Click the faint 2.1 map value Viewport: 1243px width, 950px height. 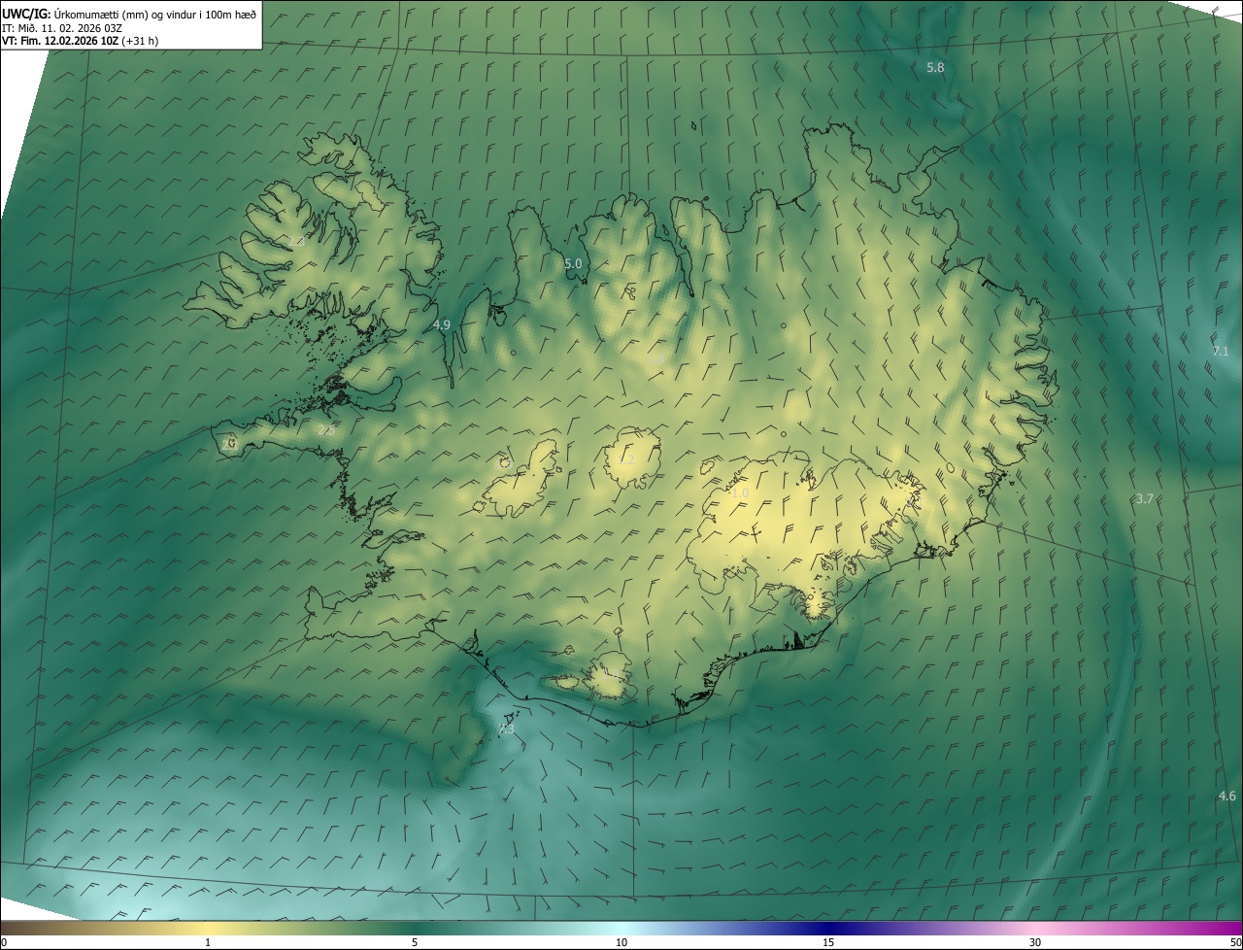pos(230,444)
